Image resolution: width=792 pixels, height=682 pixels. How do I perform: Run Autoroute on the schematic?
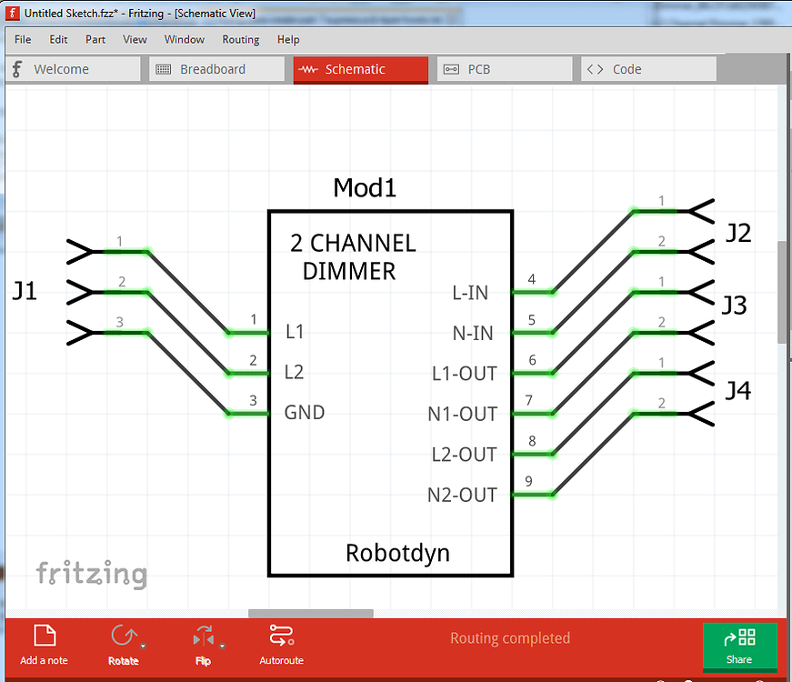(x=280, y=637)
